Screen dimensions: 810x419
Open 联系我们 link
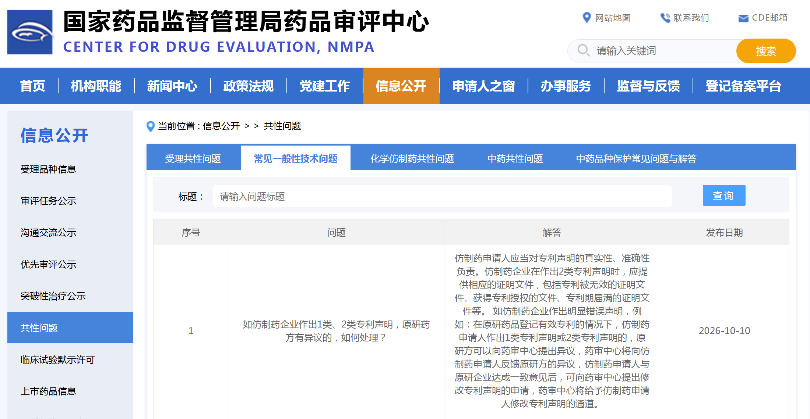(691, 18)
